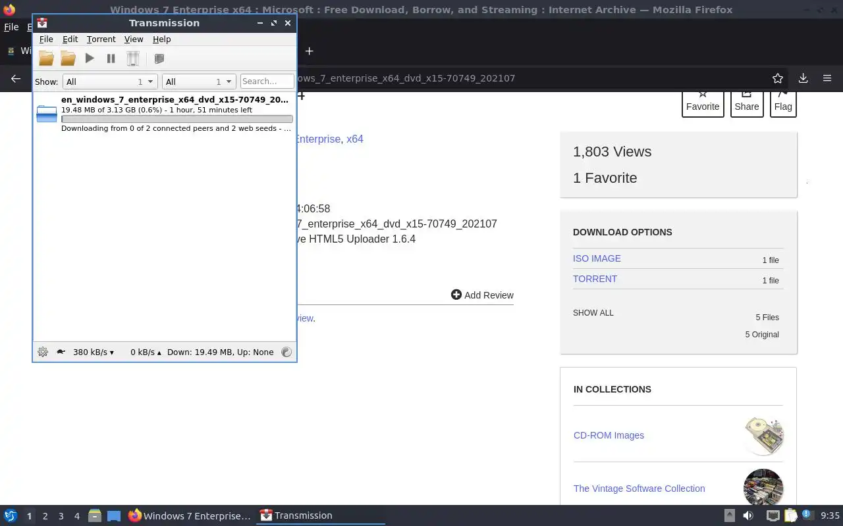Expand the second All filter dropdown
Viewport: 843px width, 526px height.
199,82
